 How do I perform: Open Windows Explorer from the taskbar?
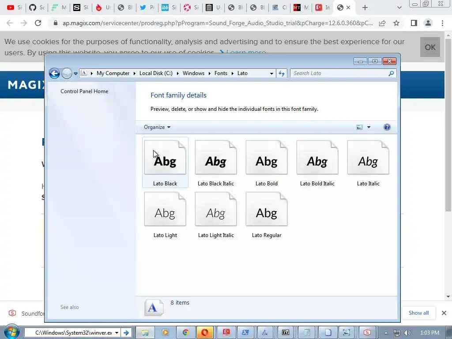[x=145, y=333]
